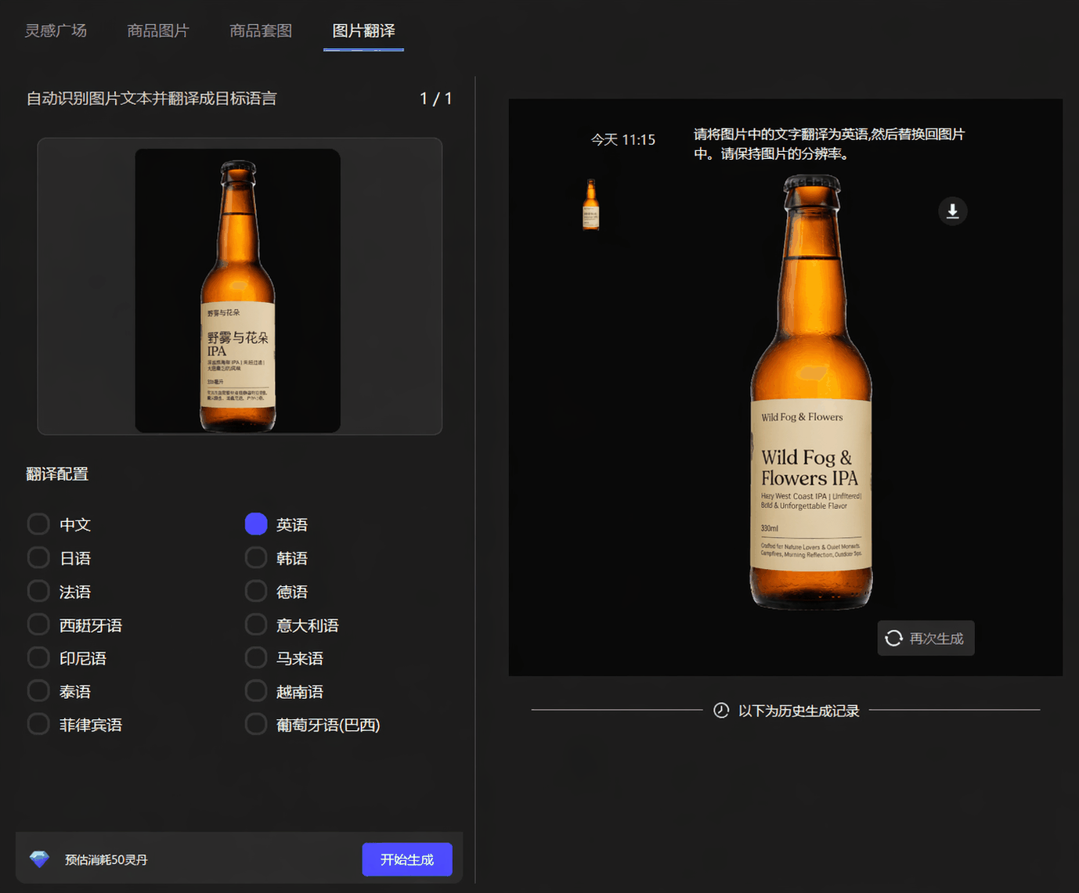The image size is (1079, 893).
Task: Click the 预估消耗50灵丹 text
Action: point(106,859)
